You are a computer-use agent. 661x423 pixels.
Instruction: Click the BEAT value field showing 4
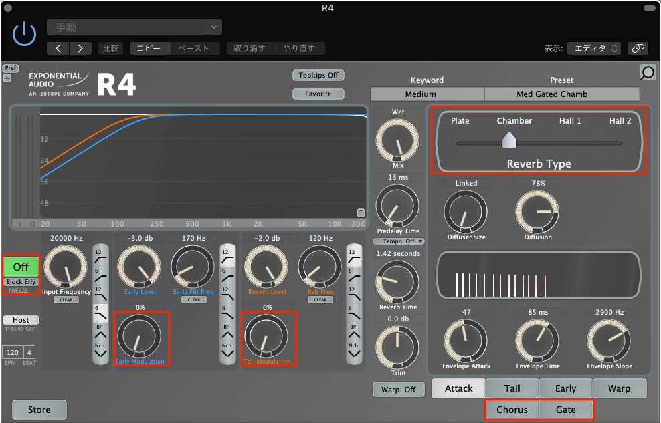coord(29,352)
